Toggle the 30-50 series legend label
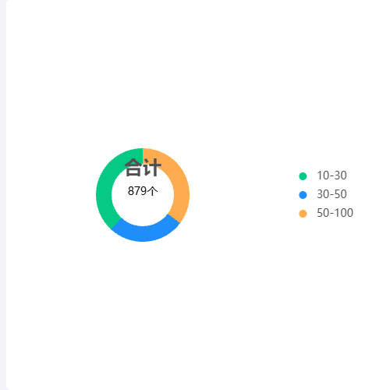 coord(331,194)
